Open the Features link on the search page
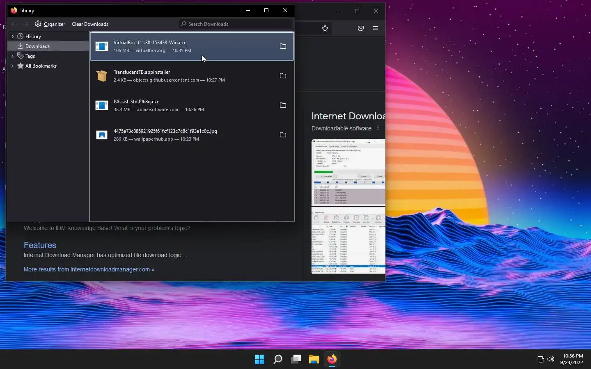Viewport: 591px width, 369px height. coord(40,245)
